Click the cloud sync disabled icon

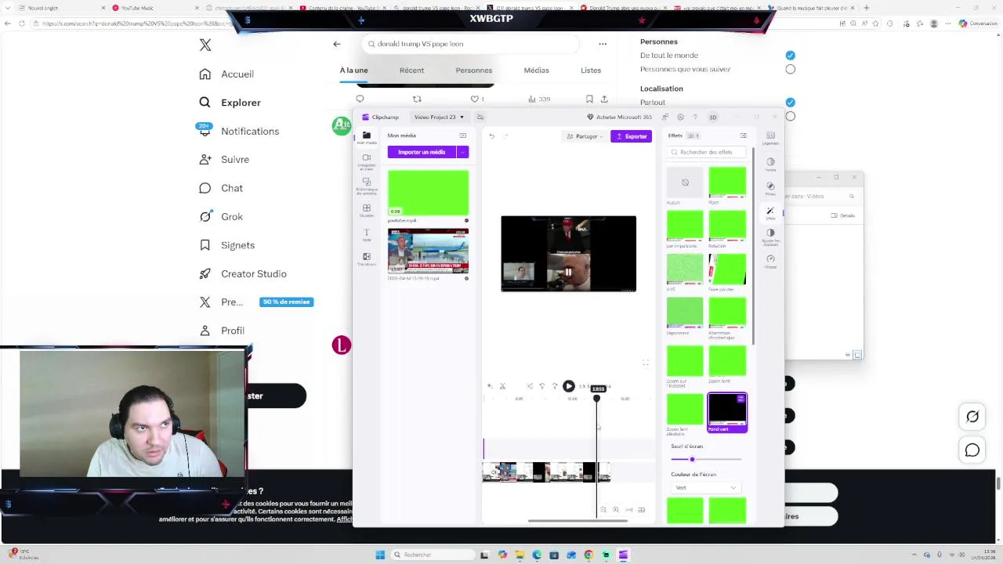[x=480, y=117]
